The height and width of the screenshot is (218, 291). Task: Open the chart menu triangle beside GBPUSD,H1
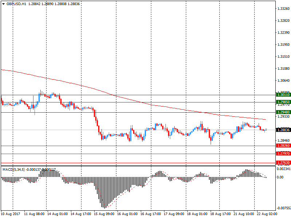pos(3,4)
